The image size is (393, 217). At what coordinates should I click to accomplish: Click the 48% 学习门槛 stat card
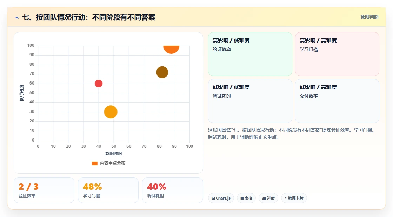(108, 190)
